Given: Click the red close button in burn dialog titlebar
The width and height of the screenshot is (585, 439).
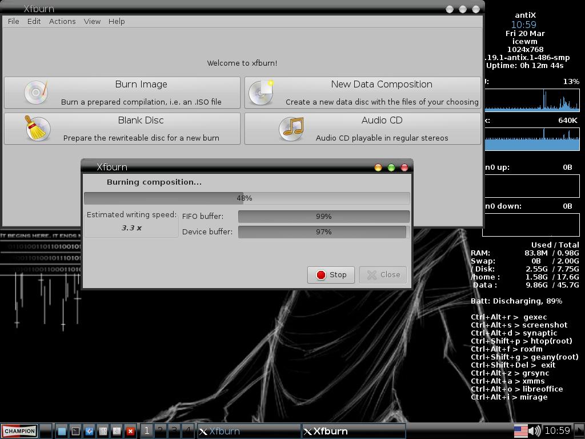Looking at the screenshot, I should point(404,167).
